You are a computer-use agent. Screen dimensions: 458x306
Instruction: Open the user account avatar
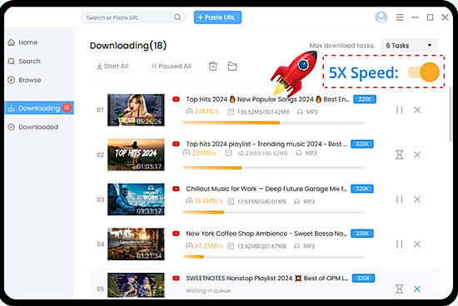(x=381, y=17)
